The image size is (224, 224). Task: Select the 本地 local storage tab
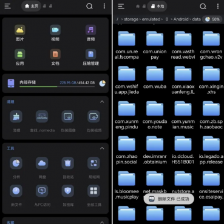157,6
